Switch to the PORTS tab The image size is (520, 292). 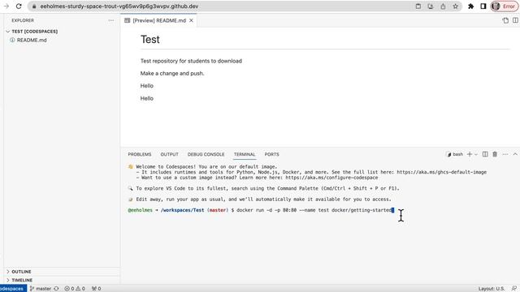point(271,154)
